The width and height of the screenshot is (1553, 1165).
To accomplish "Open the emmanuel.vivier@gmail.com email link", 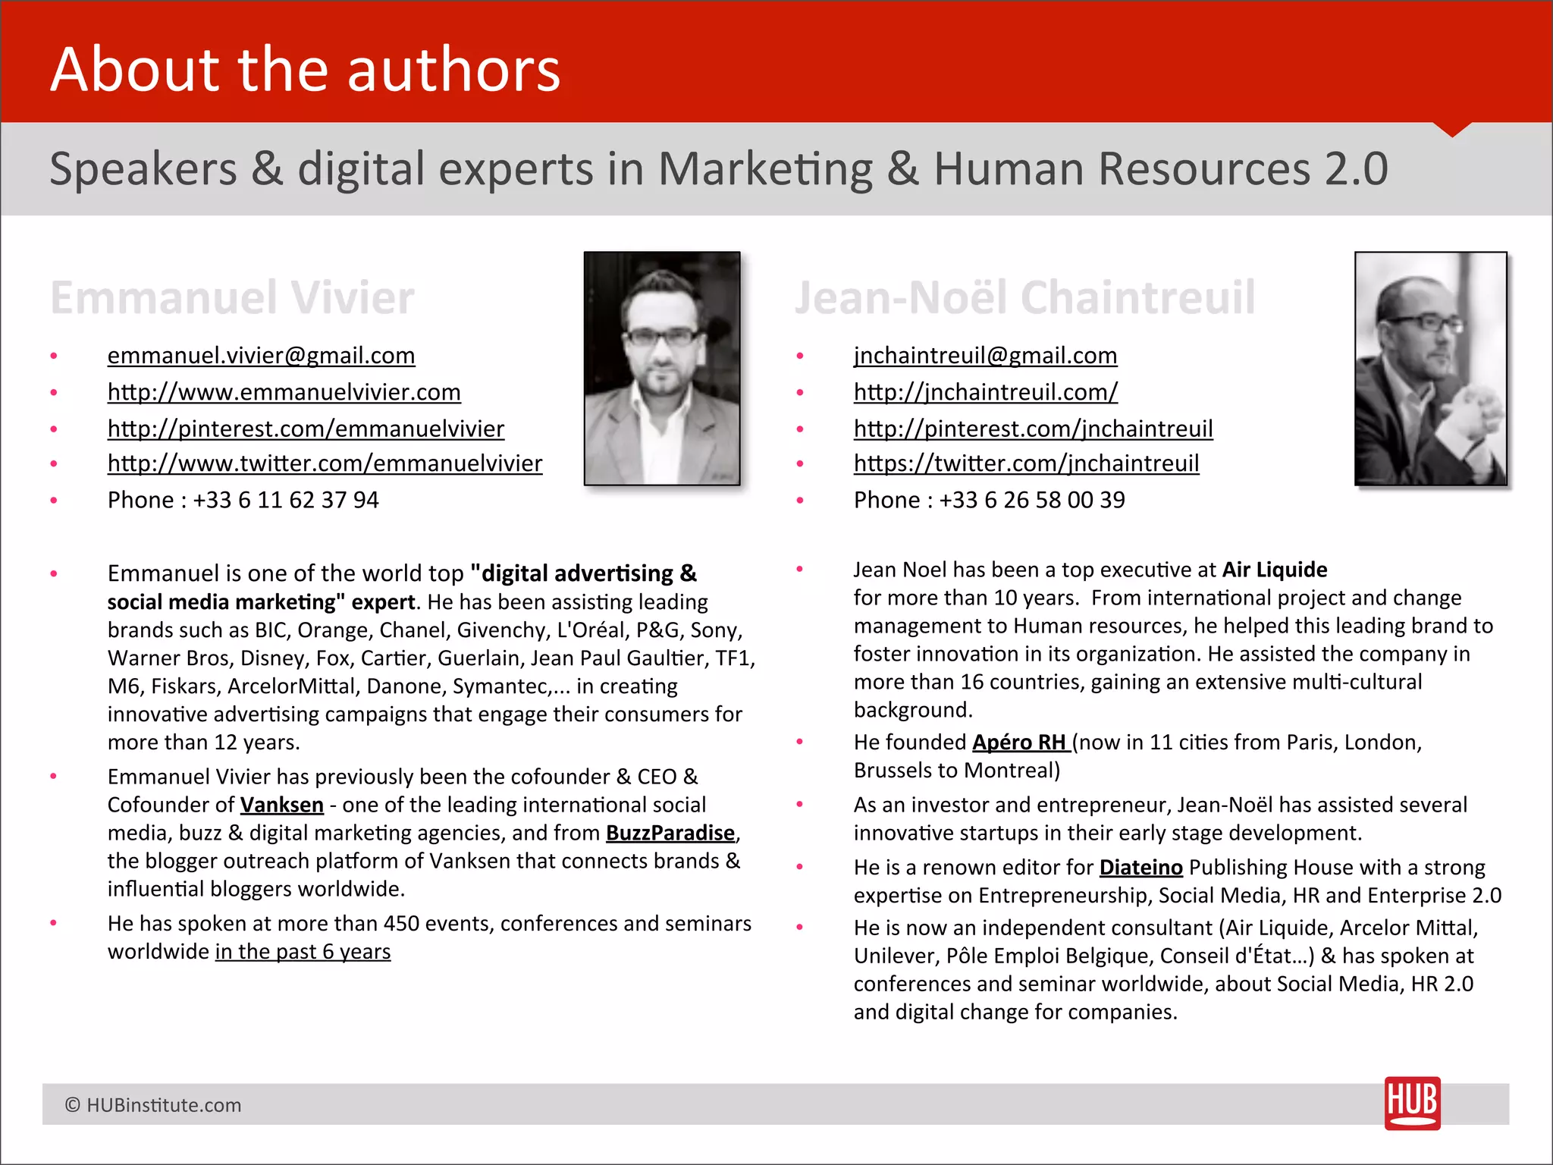I will coord(261,355).
